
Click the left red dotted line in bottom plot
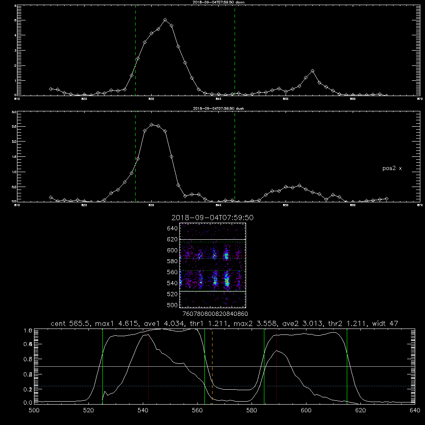pyautogui.click(x=148, y=366)
